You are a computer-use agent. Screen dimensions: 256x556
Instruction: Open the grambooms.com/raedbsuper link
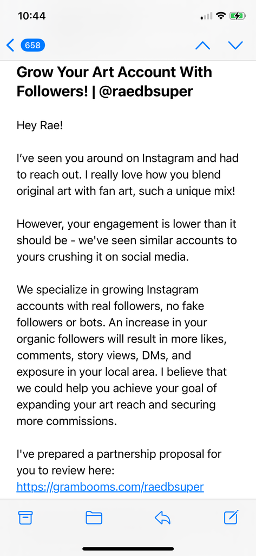pos(110,487)
